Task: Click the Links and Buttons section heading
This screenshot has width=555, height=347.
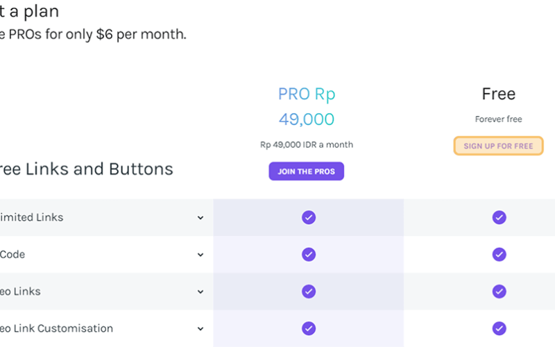Action: click(x=87, y=169)
